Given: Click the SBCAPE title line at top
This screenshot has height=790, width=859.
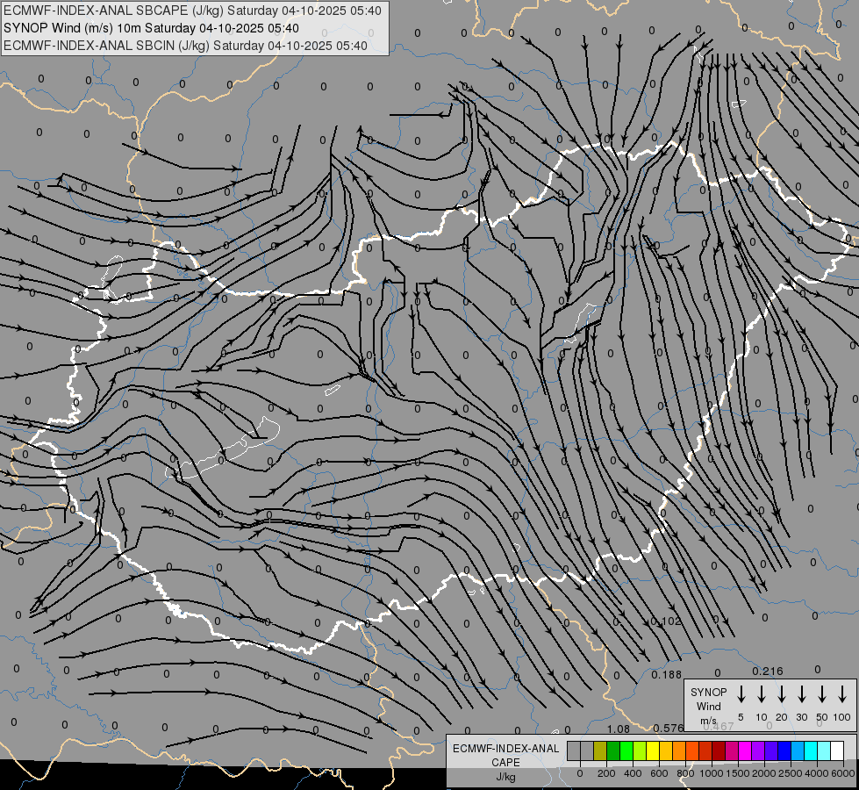Looking at the screenshot, I should (193, 11).
